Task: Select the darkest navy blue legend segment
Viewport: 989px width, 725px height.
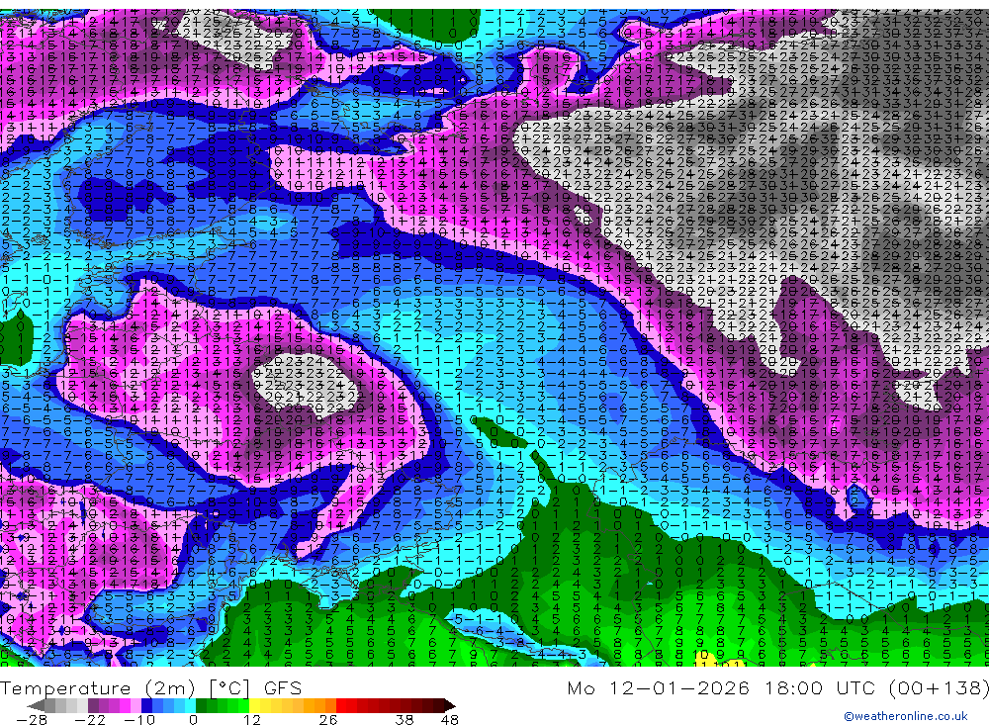Action: coord(146,705)
